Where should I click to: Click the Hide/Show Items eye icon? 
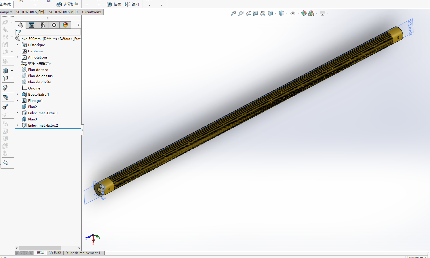[293, 13]
